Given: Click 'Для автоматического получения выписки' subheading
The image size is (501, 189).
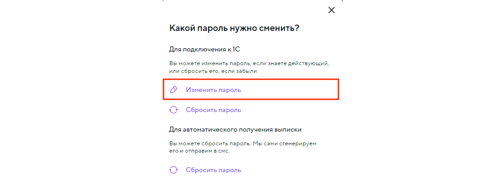Looking at the screenshot, I should pos(235,130).
